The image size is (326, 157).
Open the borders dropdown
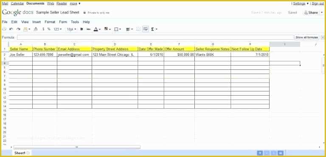coord(118,29)
